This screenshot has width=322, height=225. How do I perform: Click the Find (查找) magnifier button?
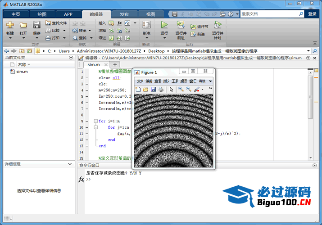pos(80,38)
